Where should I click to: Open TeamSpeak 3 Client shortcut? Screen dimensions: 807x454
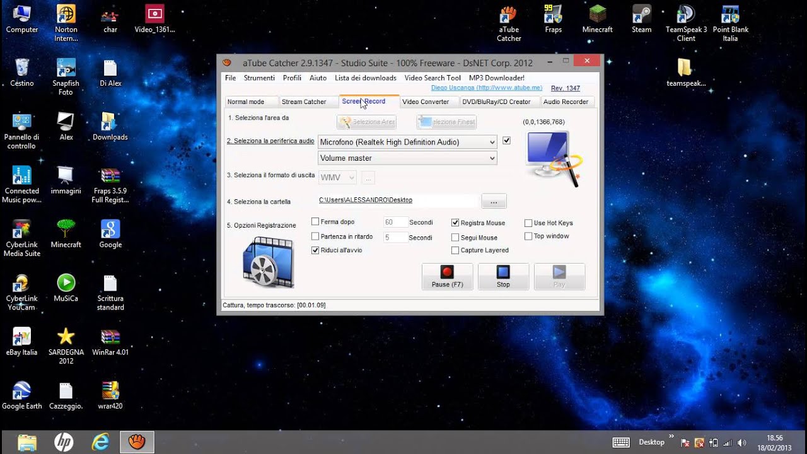(x=686, y=23)
